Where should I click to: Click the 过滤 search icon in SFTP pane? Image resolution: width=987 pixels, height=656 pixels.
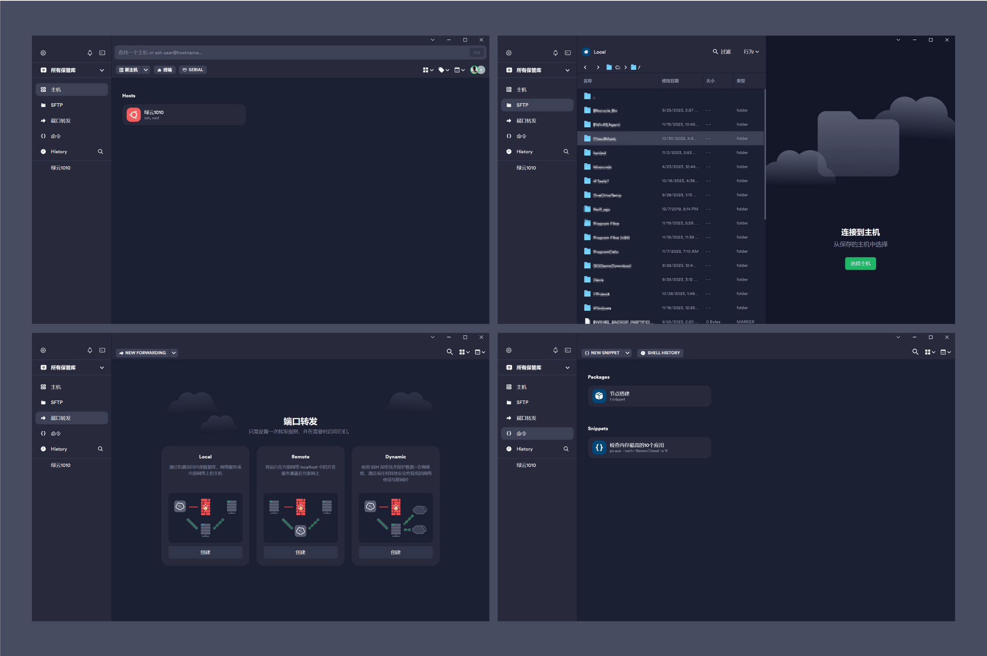click(715, 52)
